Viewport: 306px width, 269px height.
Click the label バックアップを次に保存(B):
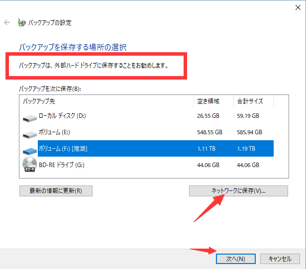50,89
